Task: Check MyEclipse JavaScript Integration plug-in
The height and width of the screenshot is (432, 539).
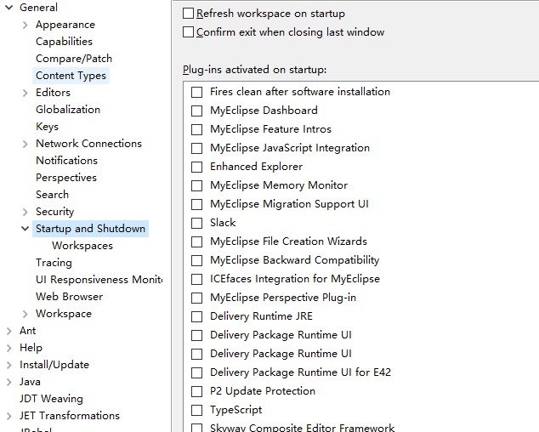Action: tap(196, 148)
